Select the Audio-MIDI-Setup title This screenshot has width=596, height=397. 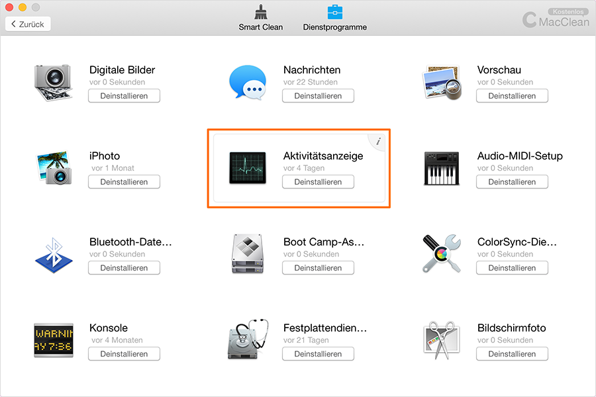[x=520, y=155]
